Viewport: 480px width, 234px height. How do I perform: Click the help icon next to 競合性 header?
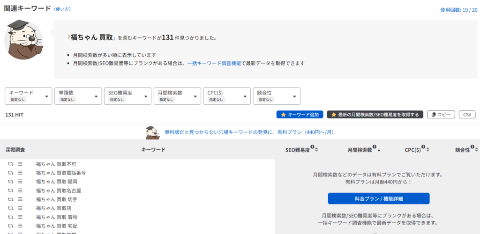pyautogui.click(x=472, y=147)
